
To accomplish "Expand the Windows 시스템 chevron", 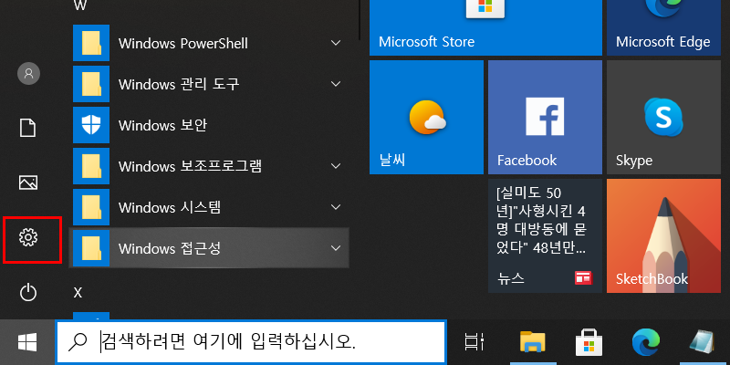I will click(x=336, y=207).
